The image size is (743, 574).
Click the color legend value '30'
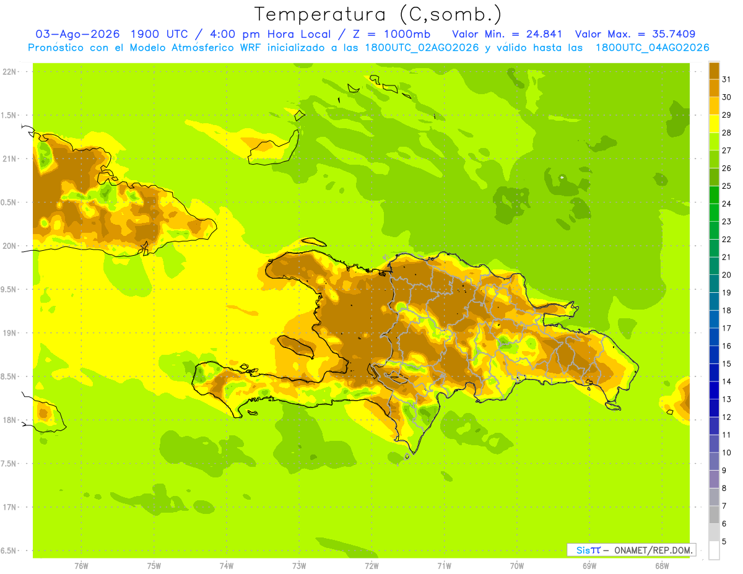[726, 97]
